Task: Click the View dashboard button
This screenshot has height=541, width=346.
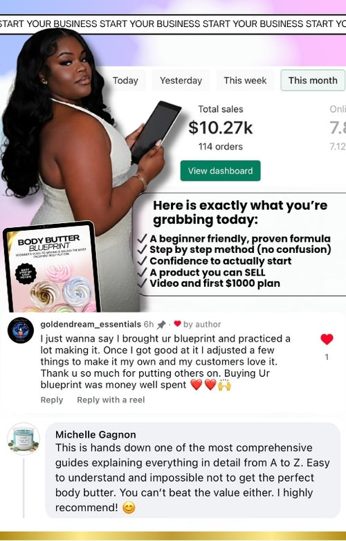Action: 221,171
